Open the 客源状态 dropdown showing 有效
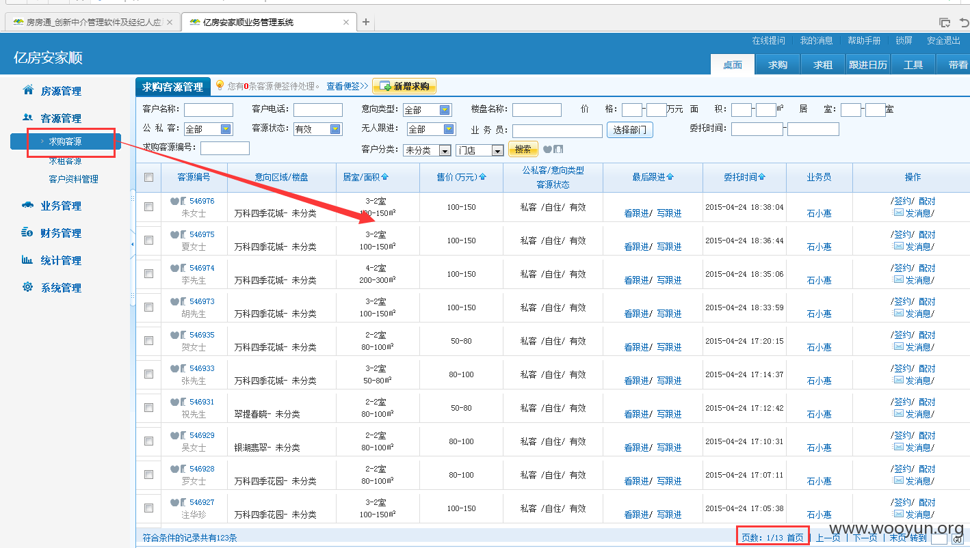This screenshot has height=548, width=970. [x=317, y=128]
